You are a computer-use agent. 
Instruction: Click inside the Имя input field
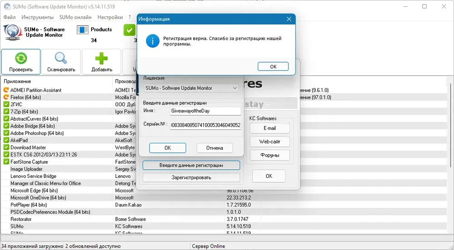[206, 111]
